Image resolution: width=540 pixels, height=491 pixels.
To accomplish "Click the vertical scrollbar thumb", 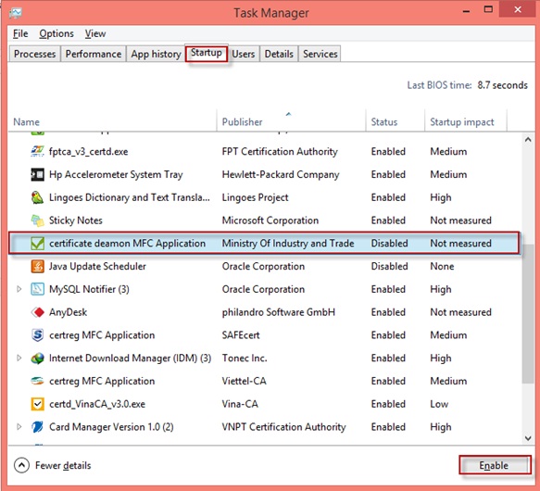I will (528, 313).
